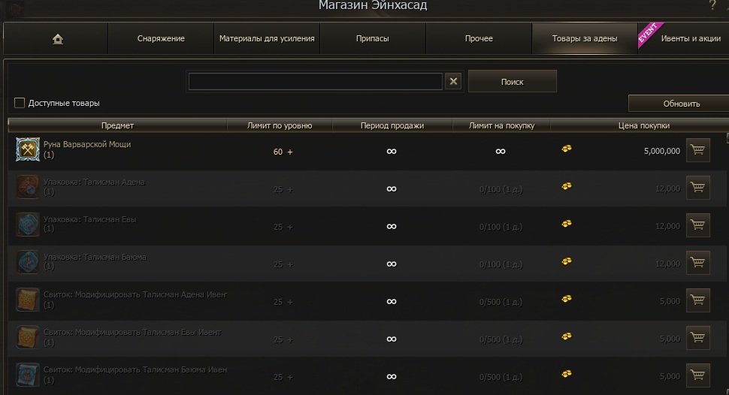Open the Материалы для усиления tab
The image size is (729, 395).
click(267, 38)
